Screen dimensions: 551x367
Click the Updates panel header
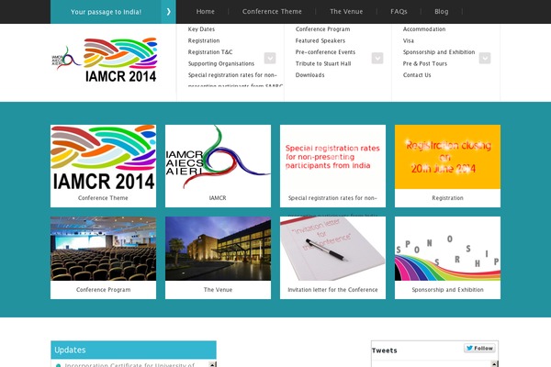133,350
